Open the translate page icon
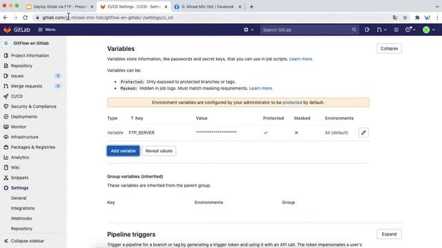Screen dimensions: 442x248 coord(395,17)
